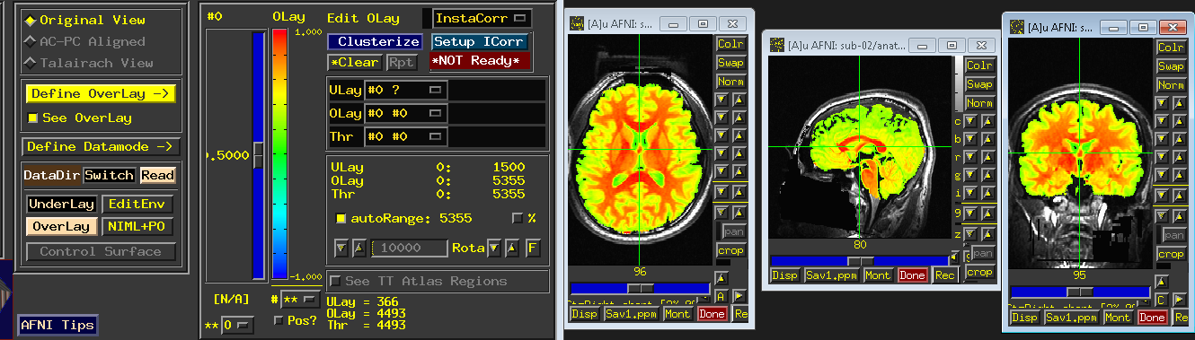
Task: Click the 'b' down arrow in sagittal window
Action: click(x=970, y=140)
